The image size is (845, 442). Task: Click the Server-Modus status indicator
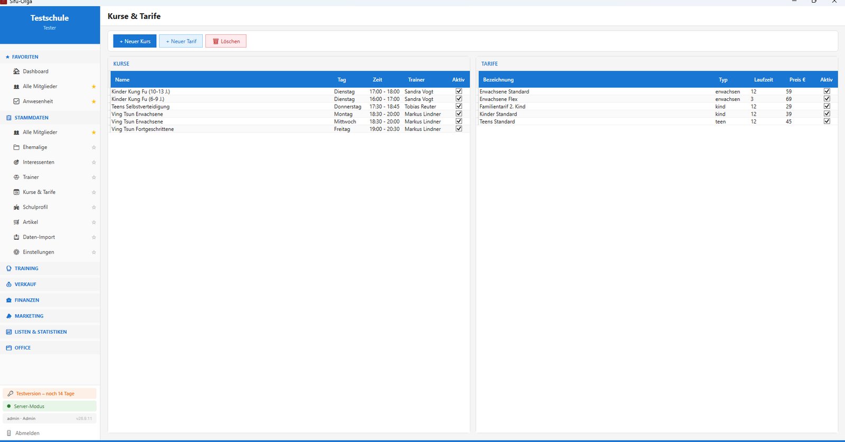click(x=50, y=406)
